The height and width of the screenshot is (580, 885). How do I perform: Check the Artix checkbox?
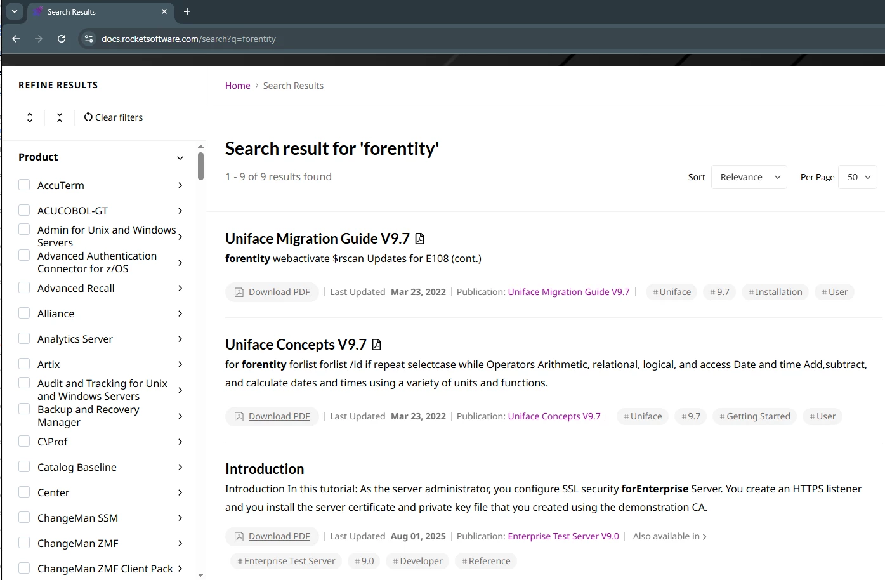click(24, 364)
